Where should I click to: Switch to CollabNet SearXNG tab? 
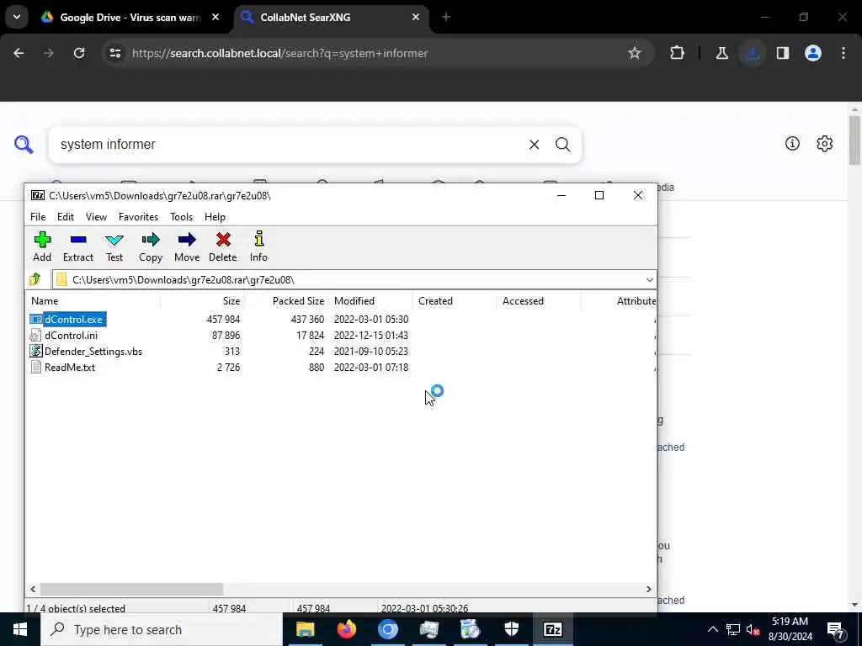pyautogui.click(x=332, y=18)
